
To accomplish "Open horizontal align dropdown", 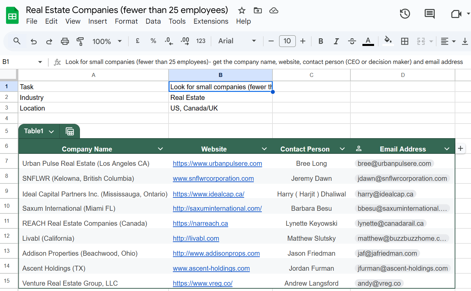I will (x=448, y=41).
